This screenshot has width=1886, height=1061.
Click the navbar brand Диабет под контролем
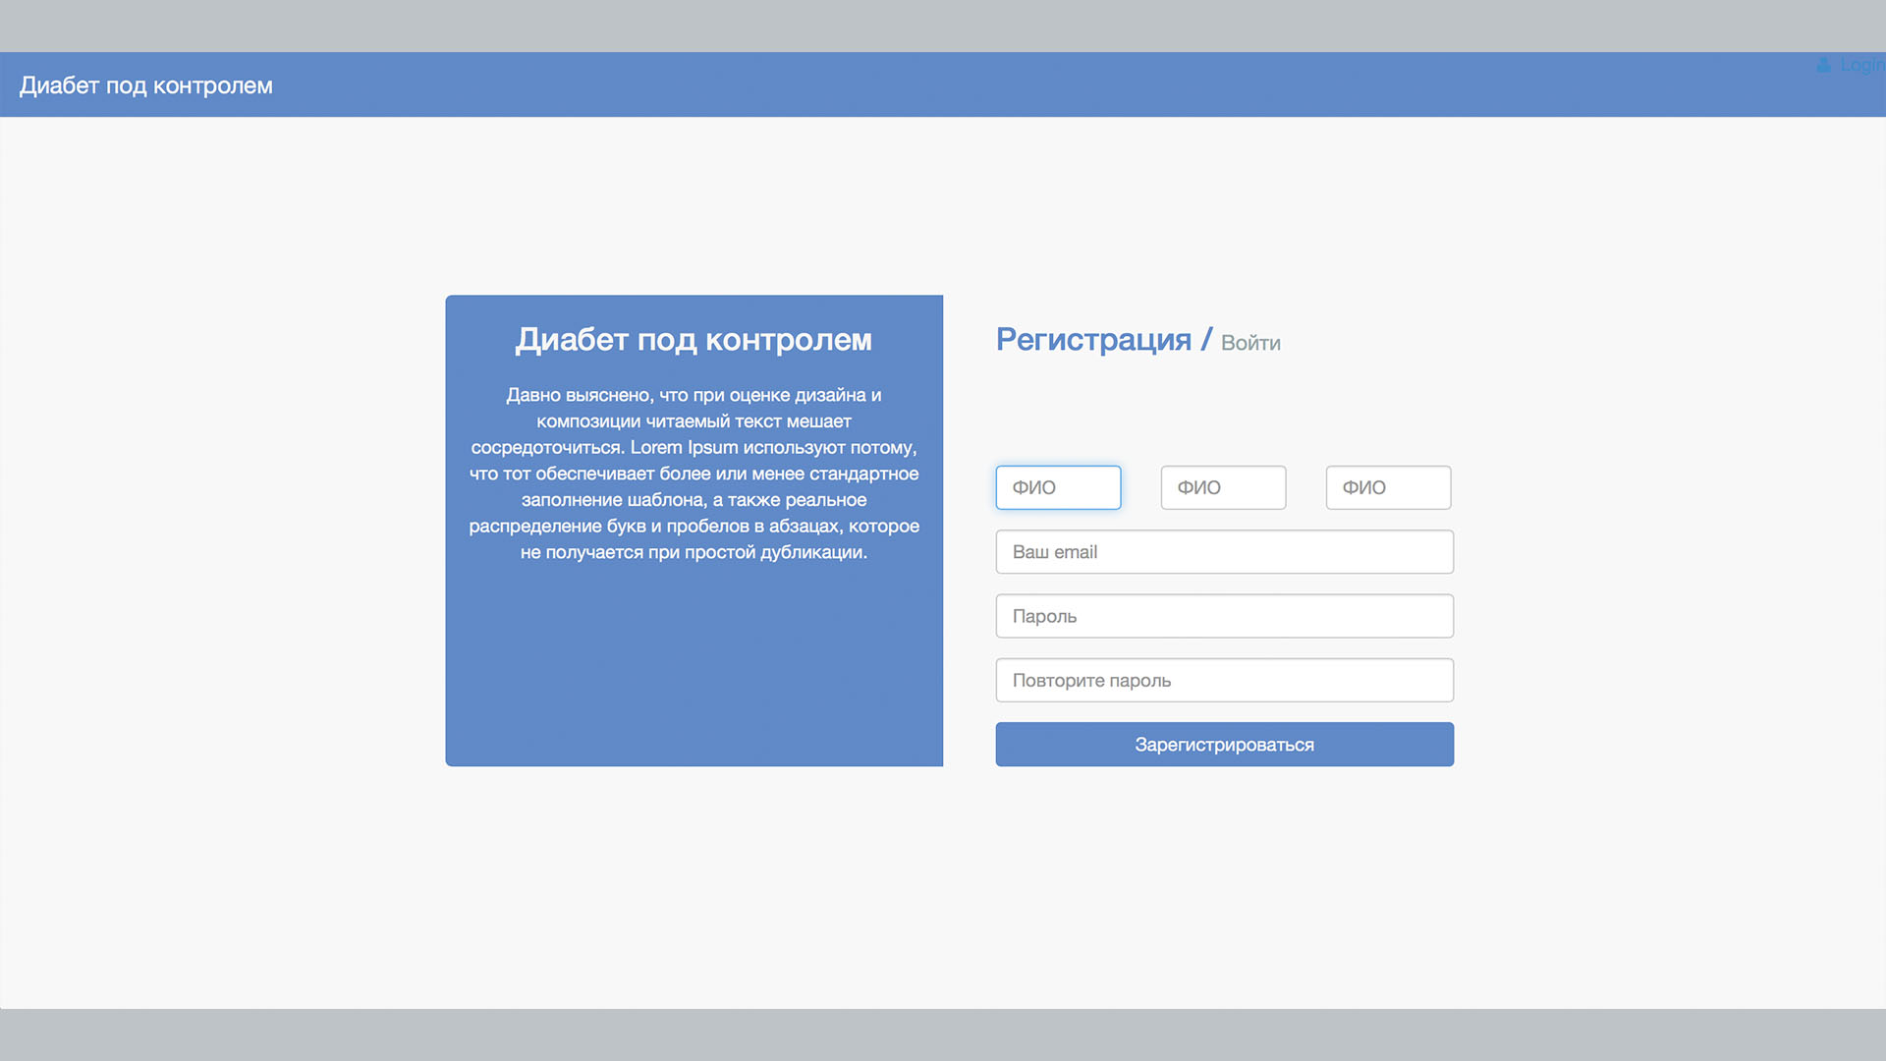click(146, 85)
